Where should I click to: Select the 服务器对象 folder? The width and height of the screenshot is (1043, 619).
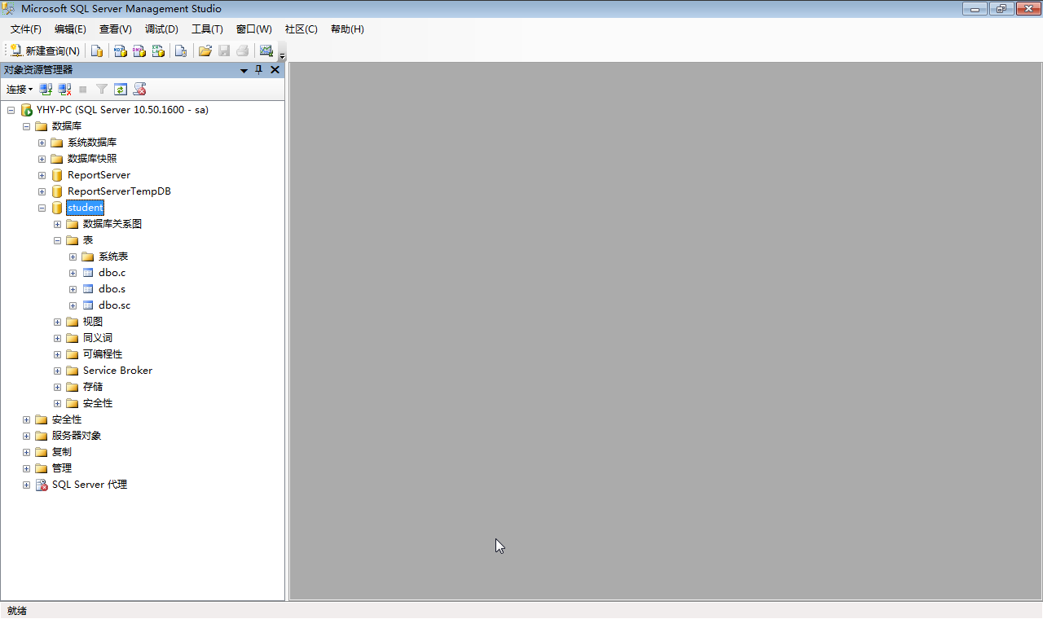click(77, 436)
